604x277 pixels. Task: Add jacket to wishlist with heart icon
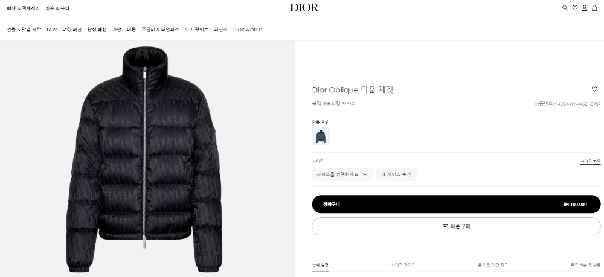click(x=594, y=89)
